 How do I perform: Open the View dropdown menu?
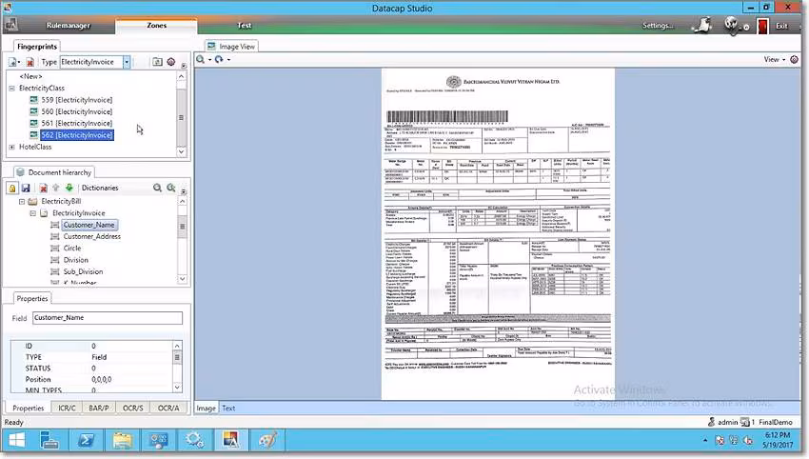775,60
